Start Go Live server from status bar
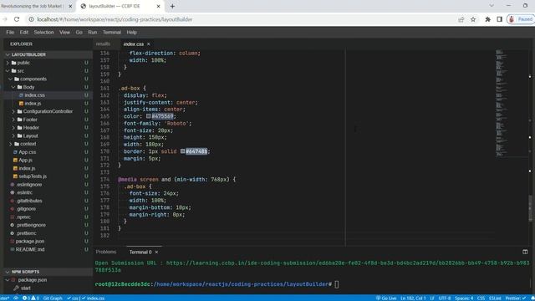Screen dimensions: 535x301 pos(386,298)
